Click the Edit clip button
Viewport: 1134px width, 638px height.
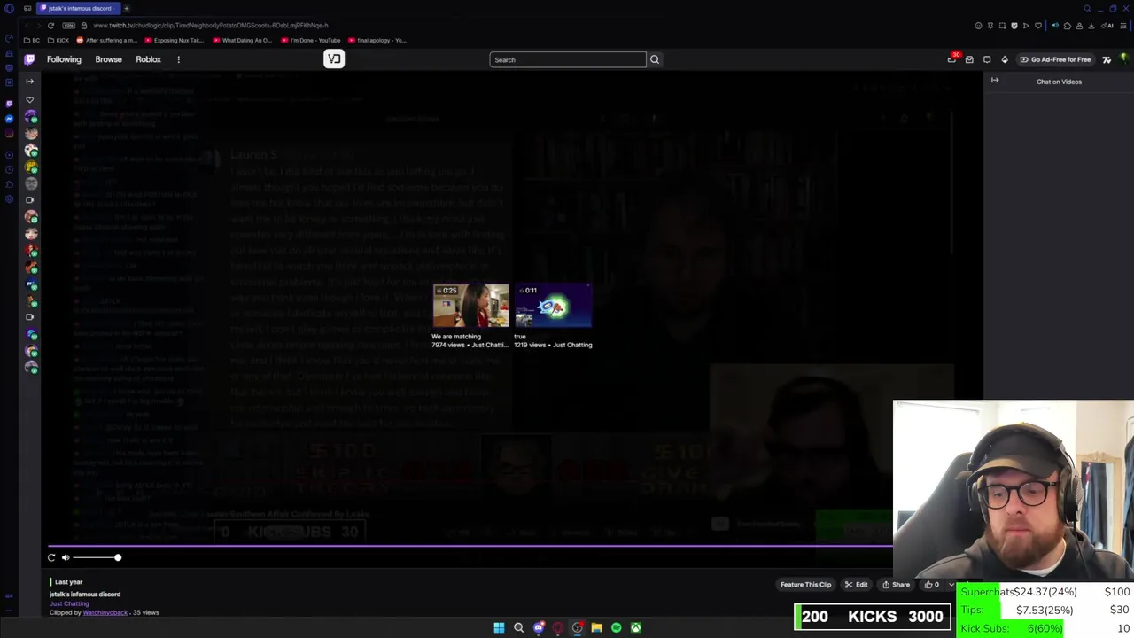(x=856, y=585)
